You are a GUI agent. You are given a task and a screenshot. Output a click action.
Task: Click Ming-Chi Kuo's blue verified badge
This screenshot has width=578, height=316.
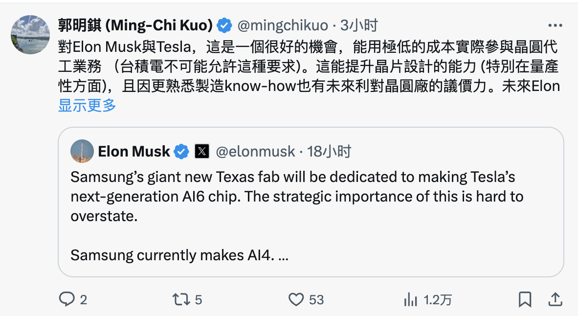(x=224, y=25)
